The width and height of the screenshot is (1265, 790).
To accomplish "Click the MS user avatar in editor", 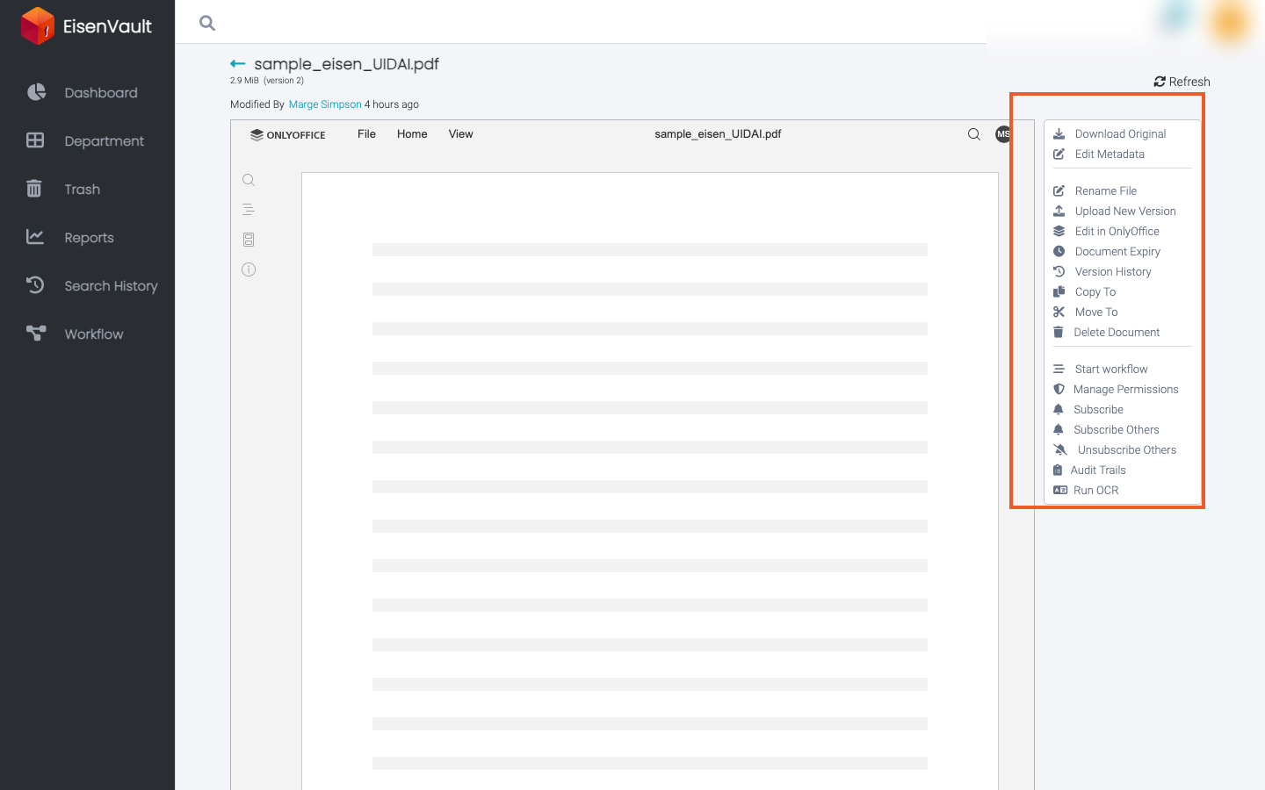I will [1003, 134].
